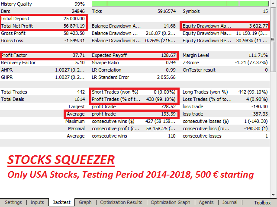The height and width of the screenshot is (207, 277).
Task: Select the History Quality 99% value
Action: [80, 4]
